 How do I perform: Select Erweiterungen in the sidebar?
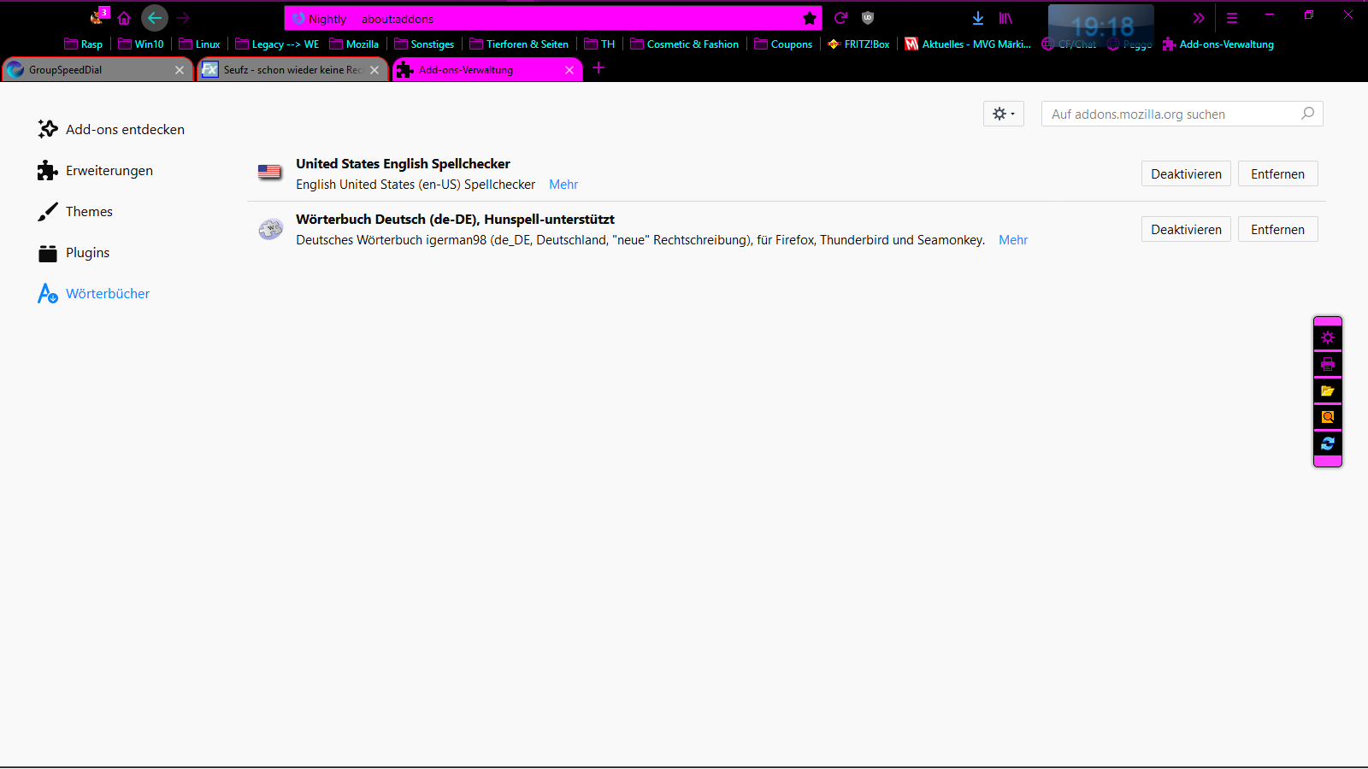109,171
